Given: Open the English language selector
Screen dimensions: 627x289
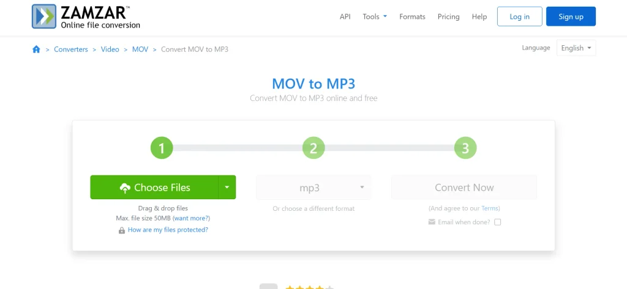Looking at the screenshot, I should 576,48.
